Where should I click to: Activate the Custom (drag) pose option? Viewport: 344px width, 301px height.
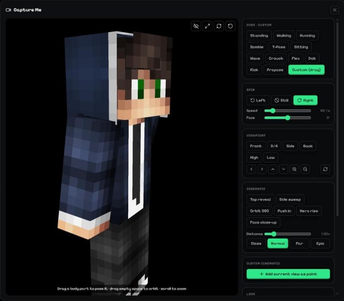pyautogui.click(x=306, y=70)
